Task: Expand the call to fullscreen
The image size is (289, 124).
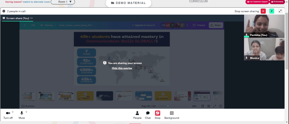Action: [x=280, y=11]
